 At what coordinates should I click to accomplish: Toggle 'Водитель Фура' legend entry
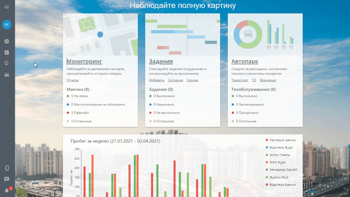279,147
